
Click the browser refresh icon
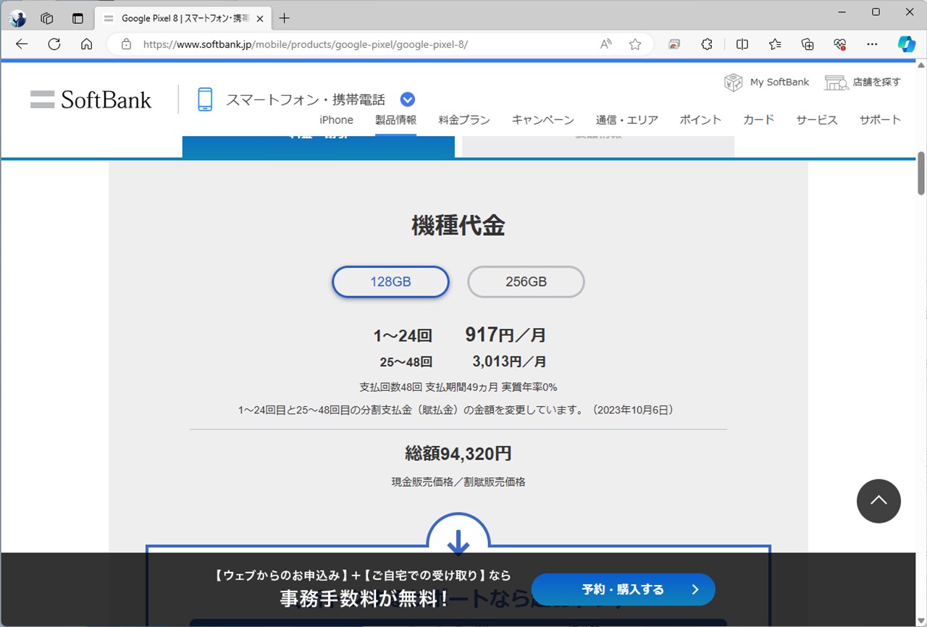click(54, 44)
